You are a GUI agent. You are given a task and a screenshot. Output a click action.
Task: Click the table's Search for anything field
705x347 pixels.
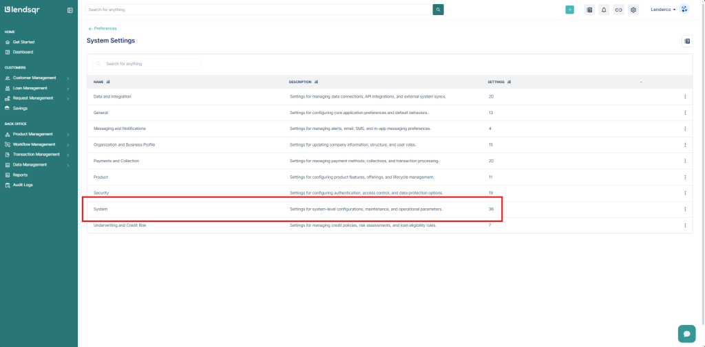[x=148, y=63]
